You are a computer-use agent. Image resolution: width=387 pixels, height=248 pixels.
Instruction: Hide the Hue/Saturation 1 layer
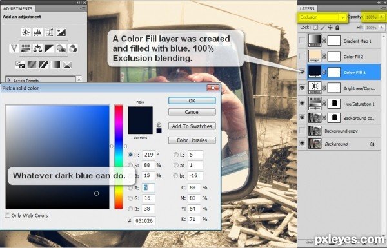(x=302, y=103)
